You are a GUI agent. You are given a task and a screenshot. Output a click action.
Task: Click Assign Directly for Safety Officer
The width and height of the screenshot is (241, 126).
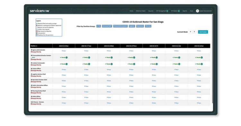(x=36, y=98)
